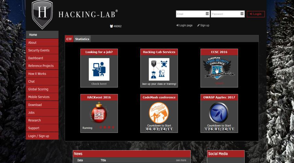Click the Social Media panel header

[226, 154]
